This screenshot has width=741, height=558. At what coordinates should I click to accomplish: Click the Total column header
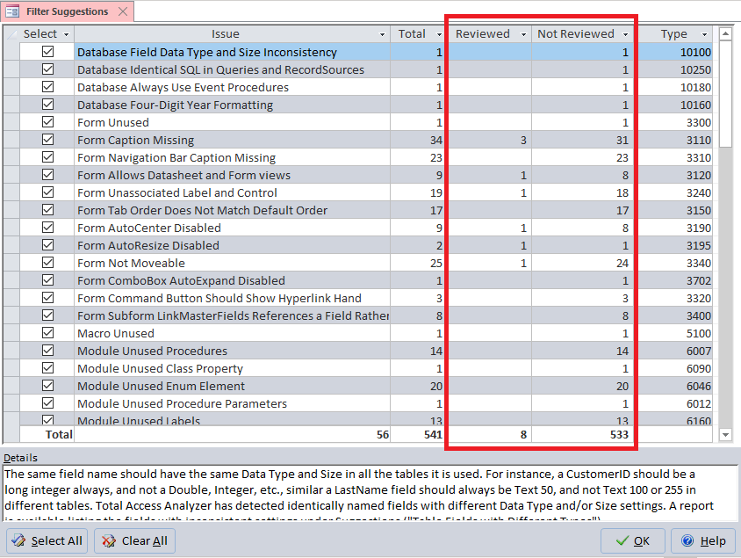click(x=411, y=34)
